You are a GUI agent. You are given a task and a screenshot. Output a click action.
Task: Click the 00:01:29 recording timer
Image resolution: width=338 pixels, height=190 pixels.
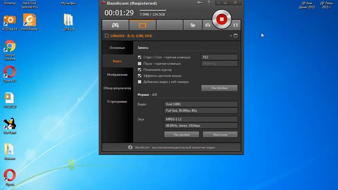tap(119, 13)
